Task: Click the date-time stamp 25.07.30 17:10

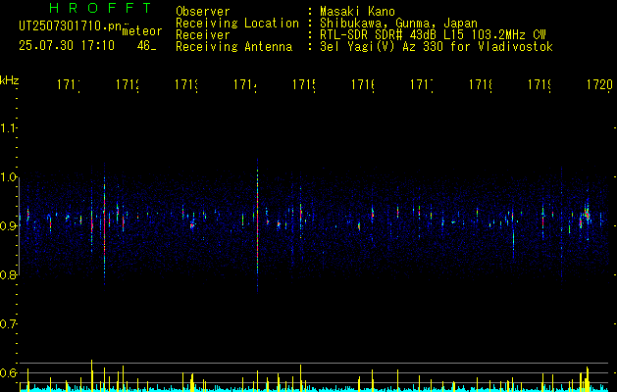Action: 67,46
